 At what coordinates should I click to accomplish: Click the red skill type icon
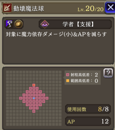(7, 8)
